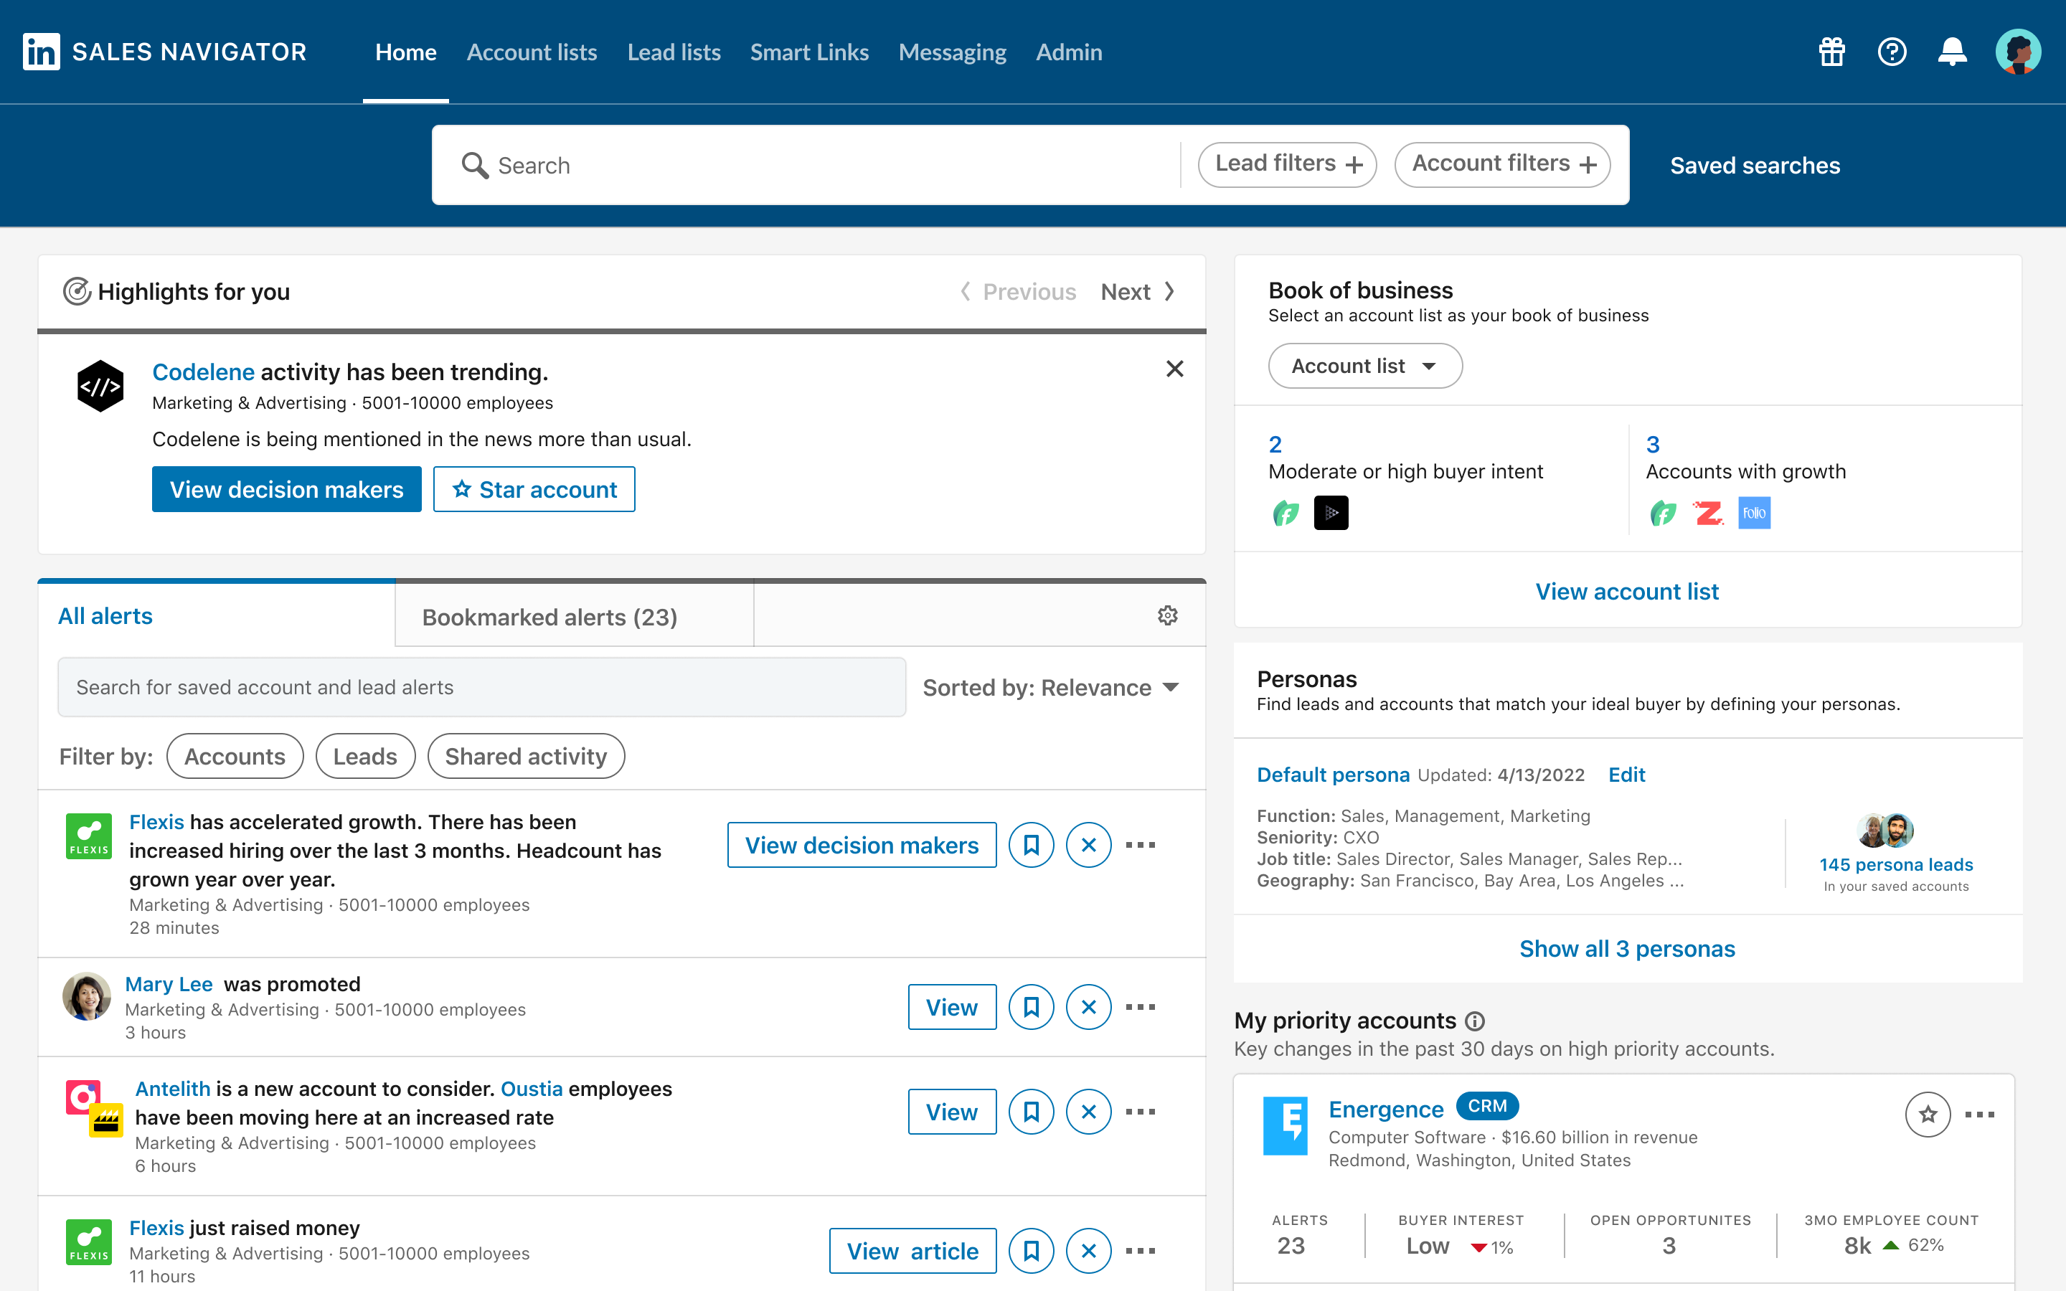Viewport: 2066px width, 1291px height.
Task: Dismiss the Mary Lee promotion alert
Action: (x=1088, y=1008)
